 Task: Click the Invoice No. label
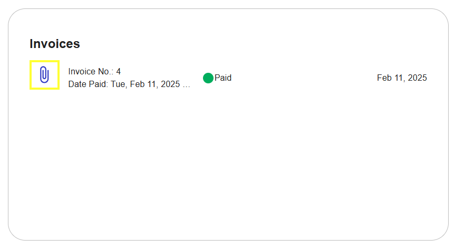pos(91,71)
